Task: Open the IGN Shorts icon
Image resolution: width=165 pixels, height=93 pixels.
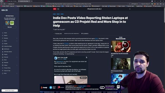Action: click(x=3, y=49)
